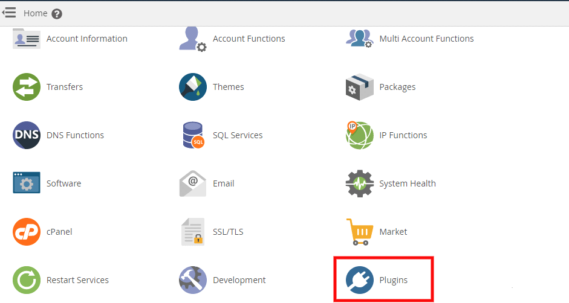The height and width of the screenshot is (303, 569).
Task: Click the Email text label
Action: [x=224, y=183]
